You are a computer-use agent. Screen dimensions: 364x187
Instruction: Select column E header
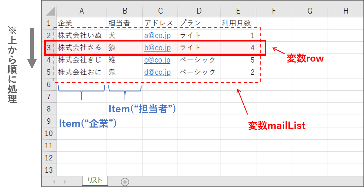coord(238,11)
